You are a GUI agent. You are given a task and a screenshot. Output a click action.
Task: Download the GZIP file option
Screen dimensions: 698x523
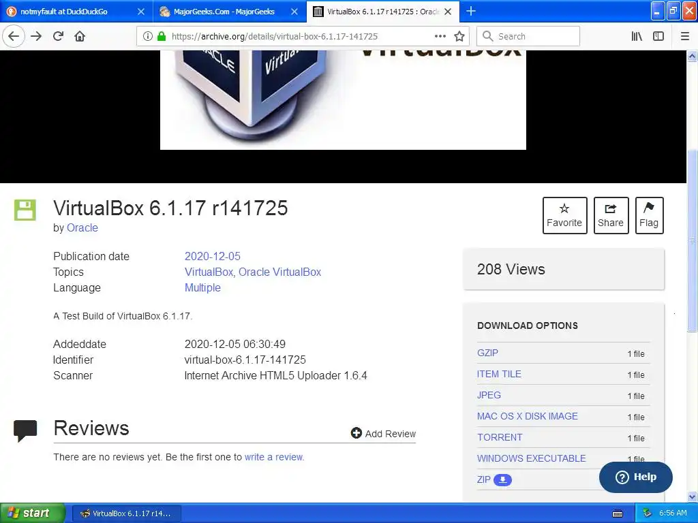coord(487,353)
